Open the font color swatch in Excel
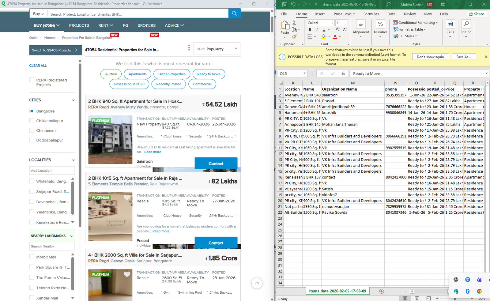490x301 pixels. (335, 37)
